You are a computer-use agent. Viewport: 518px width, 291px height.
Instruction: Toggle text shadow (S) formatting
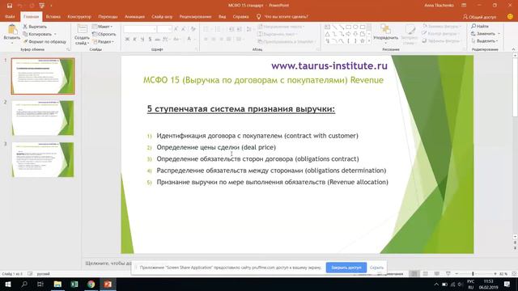(x=150, y=40)
